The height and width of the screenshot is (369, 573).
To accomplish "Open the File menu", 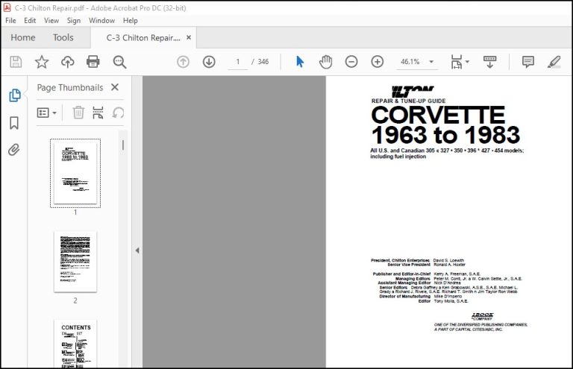I will click(x=10, y=20).
